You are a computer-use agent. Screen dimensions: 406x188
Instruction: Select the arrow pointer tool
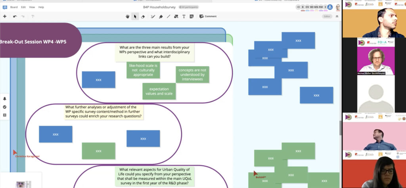135,16
